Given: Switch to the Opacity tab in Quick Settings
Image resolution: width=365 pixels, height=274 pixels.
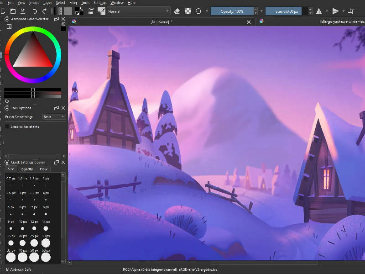Looking at the screenshot, I should (x=27, y=169).
